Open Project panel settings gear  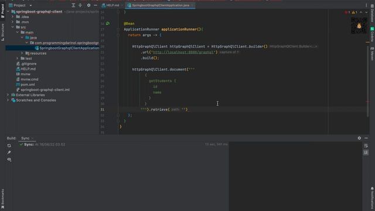[88, 5]
